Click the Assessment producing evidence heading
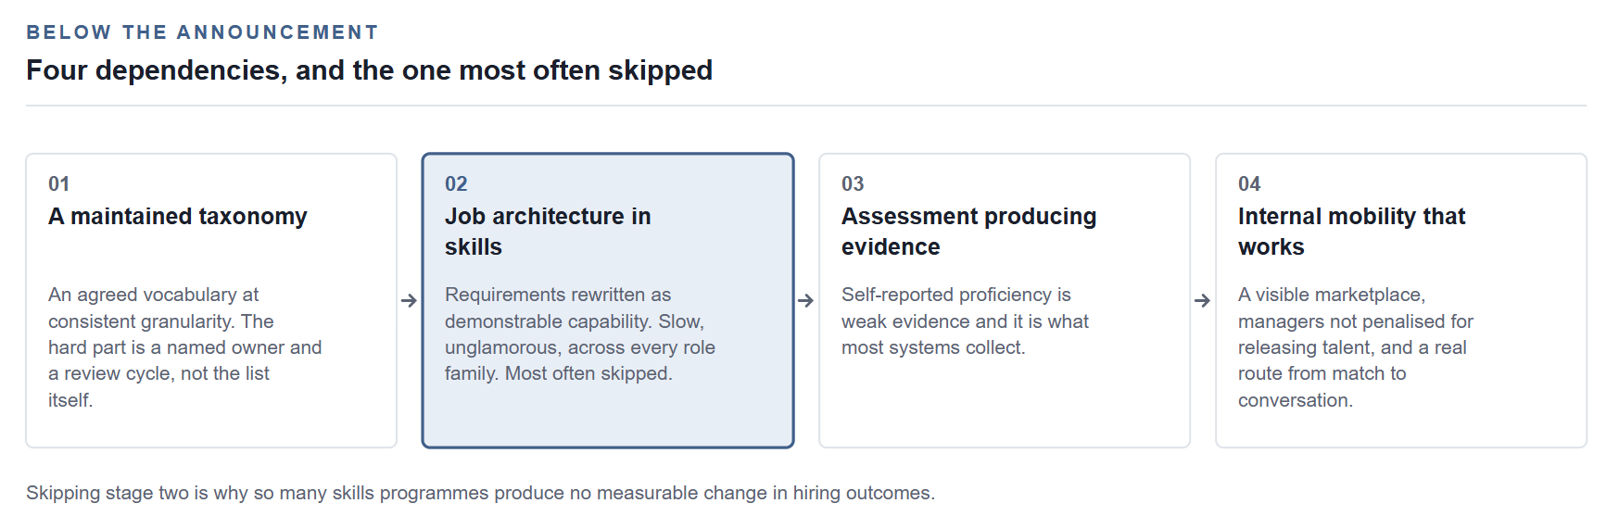The width and height of the screenshot is (1619, 516). pos(968,232)
